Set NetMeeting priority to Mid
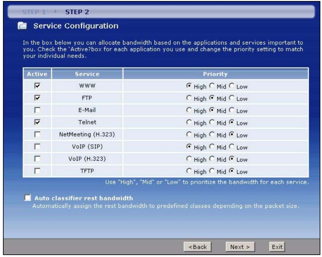322x257 pixels. 211,134
